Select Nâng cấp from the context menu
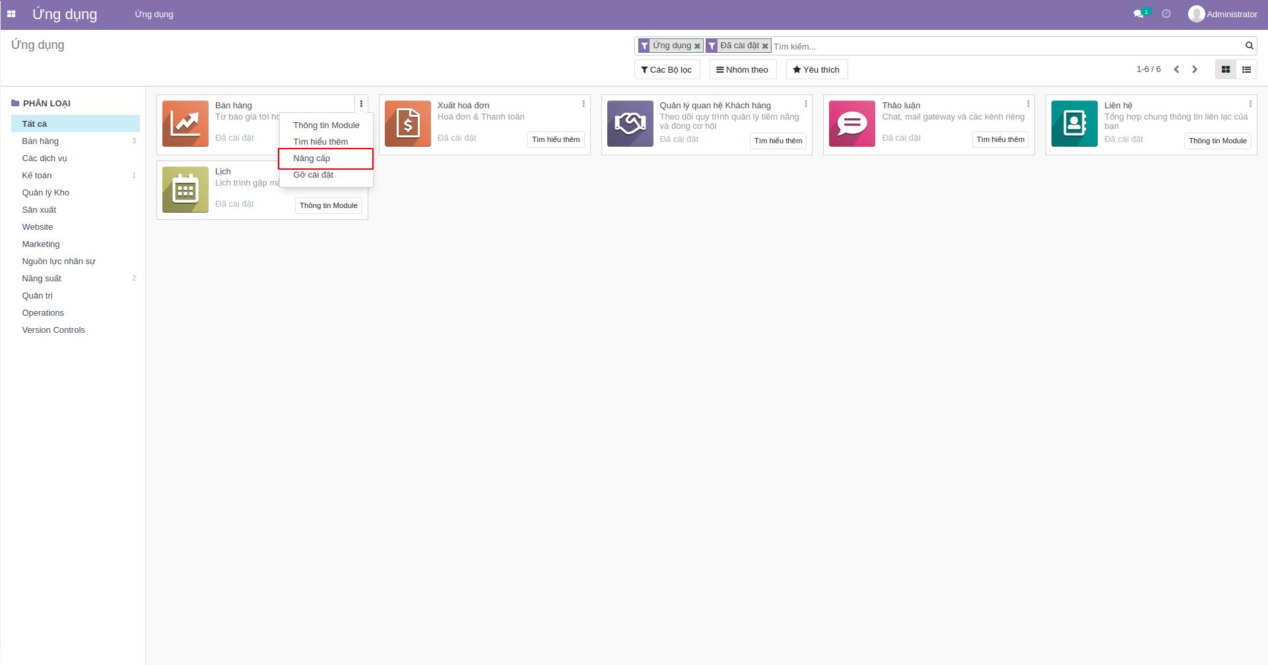This screenshot has width=1268, height=665. [x=312, y=158]
